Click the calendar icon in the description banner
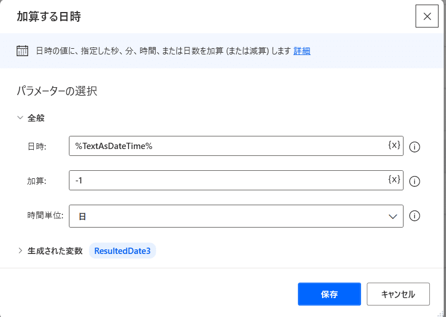The width and height of the screenshot is (446, 317). 22,51
